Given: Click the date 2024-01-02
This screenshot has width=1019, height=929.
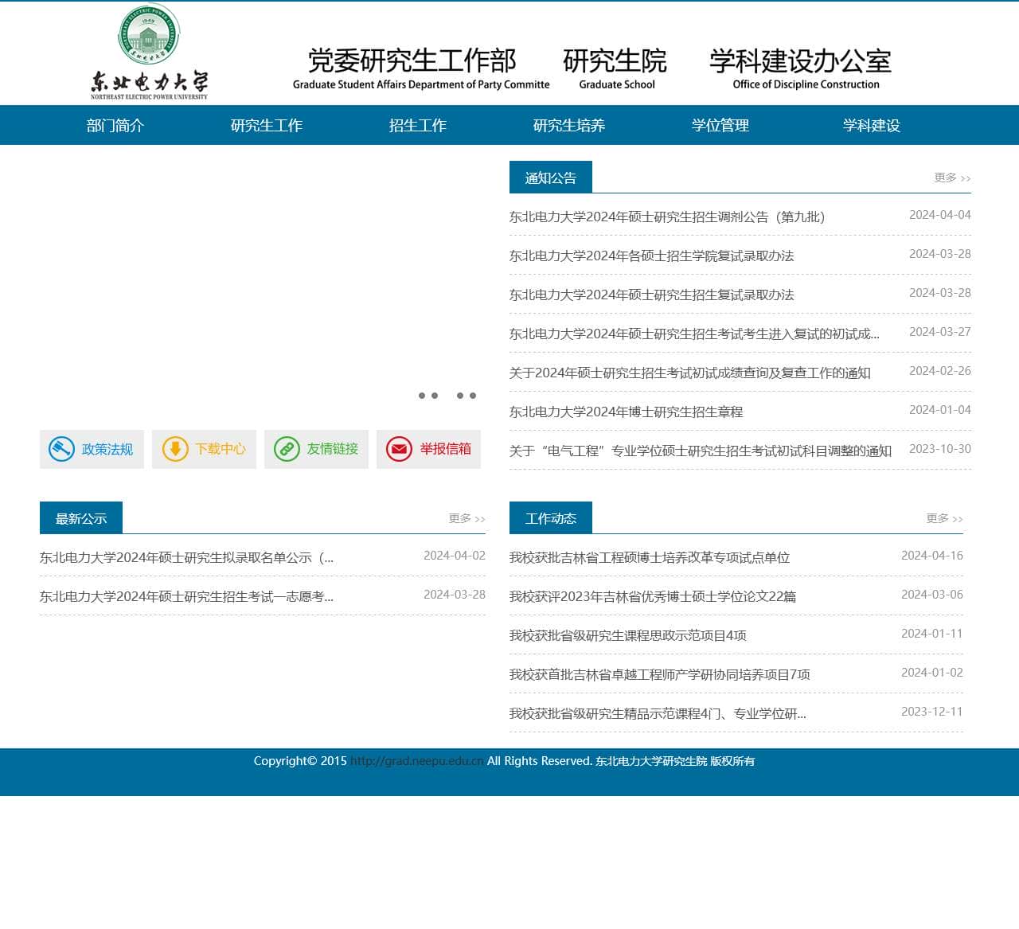Looking at the screenshot, I should pos(932,673).
